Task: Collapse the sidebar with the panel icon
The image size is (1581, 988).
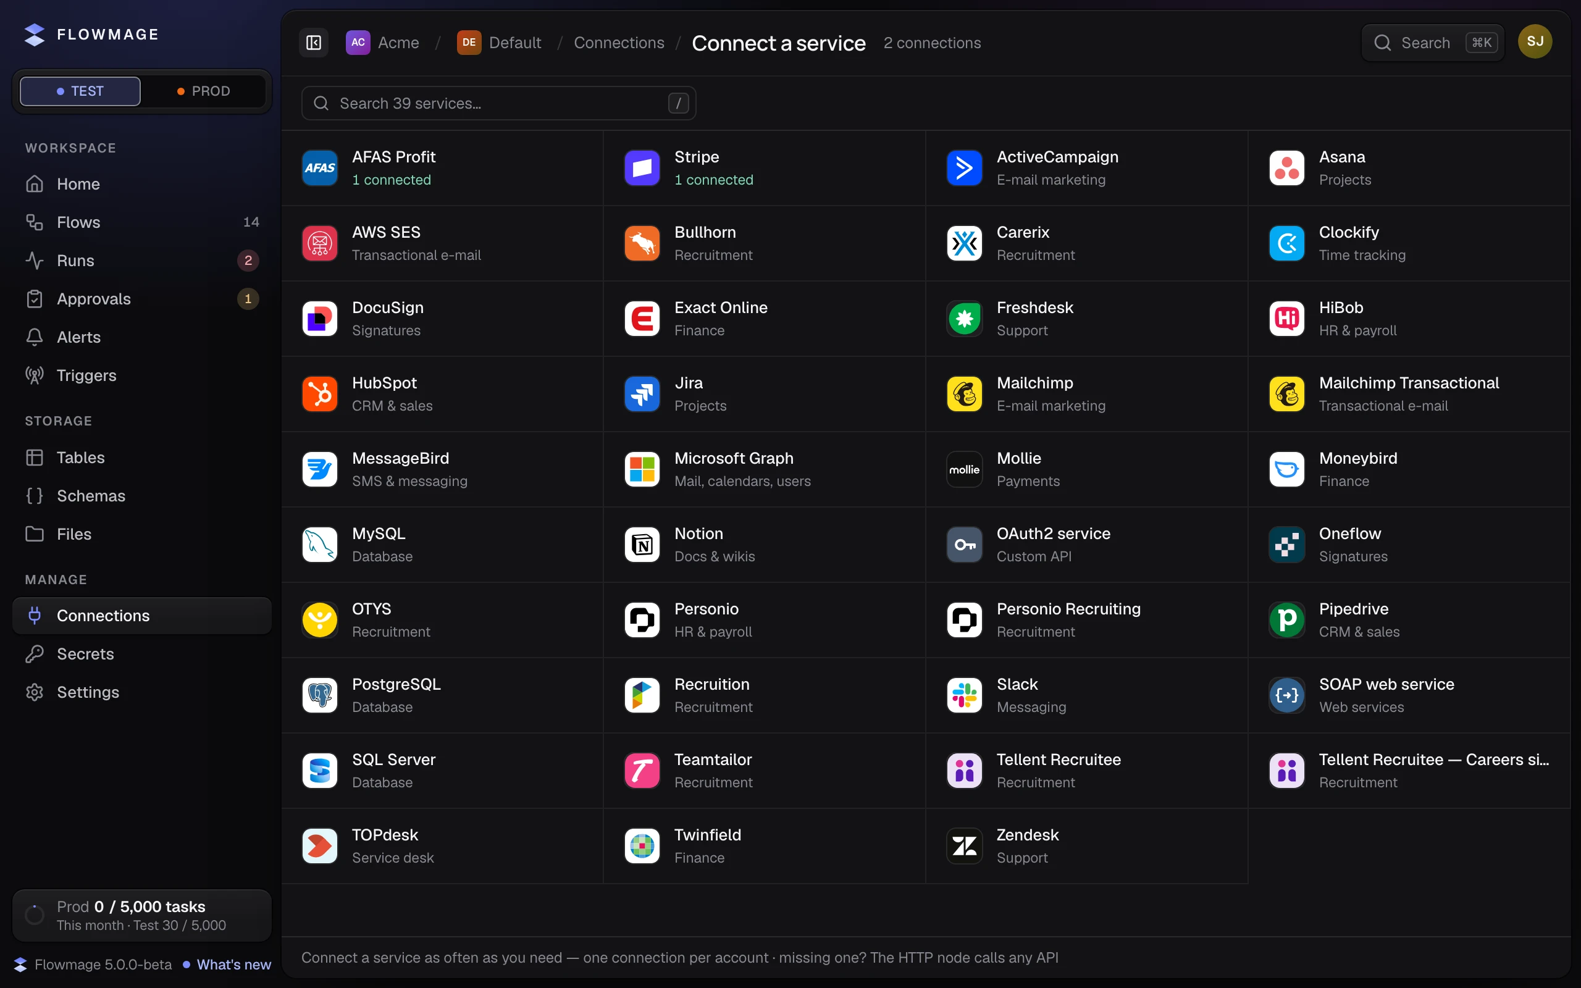Action: coord(314,43)
